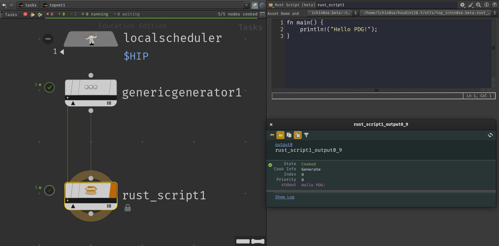
Task: Toggle rust_script1 orange display flag
Action: coord(113,190)
